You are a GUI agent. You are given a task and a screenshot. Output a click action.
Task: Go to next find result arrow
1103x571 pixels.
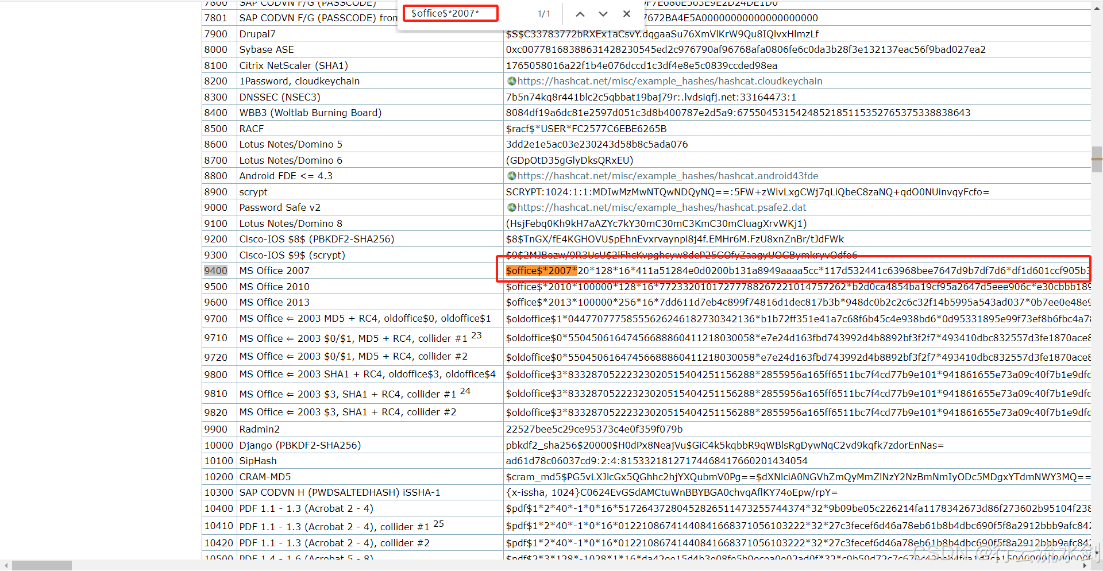point(603,14)
